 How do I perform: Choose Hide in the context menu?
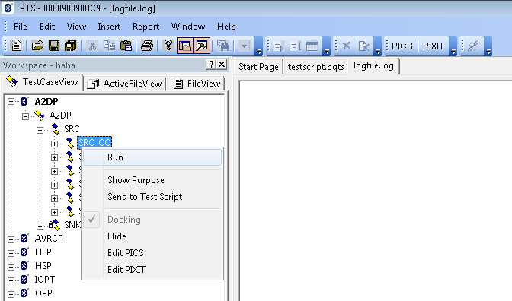[x=152, y=236]
